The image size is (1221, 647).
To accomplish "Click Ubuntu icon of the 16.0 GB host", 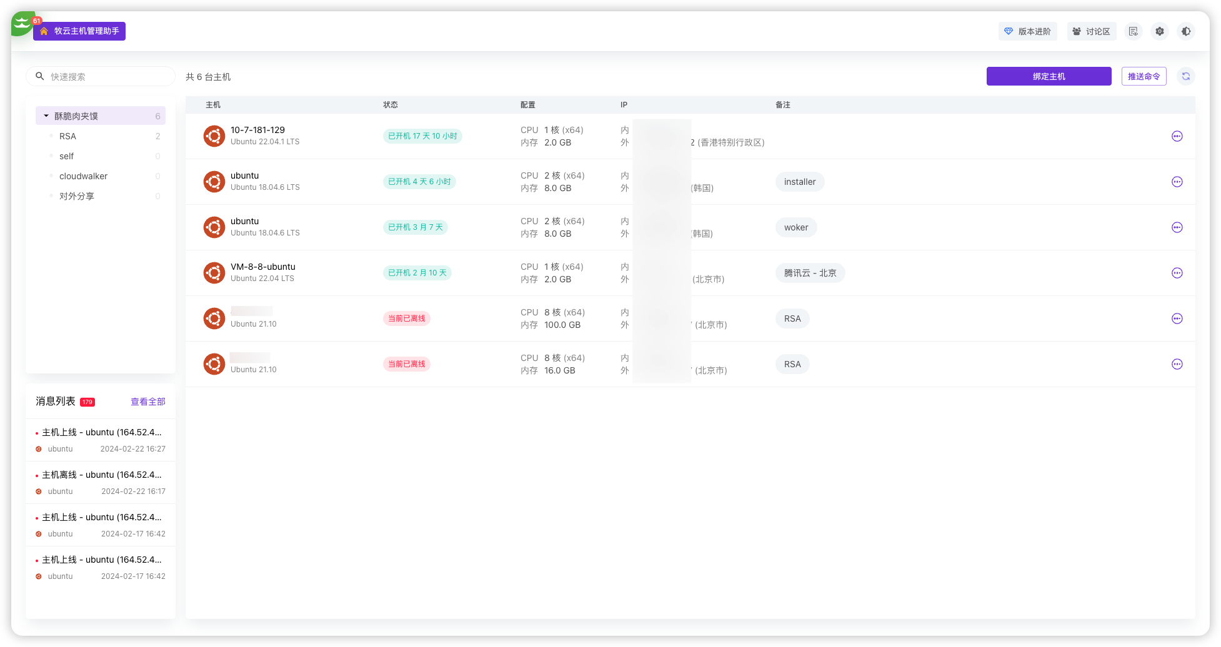I will pos(214,364).
